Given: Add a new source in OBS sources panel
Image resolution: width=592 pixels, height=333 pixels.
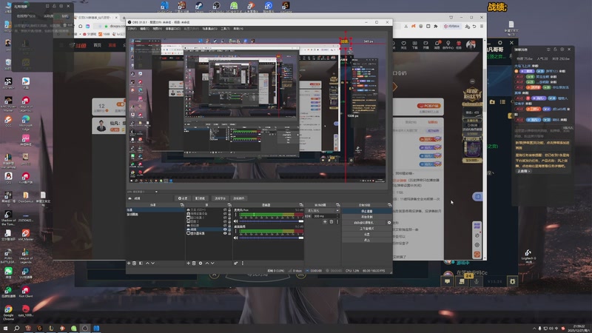Looking at the screenshot, I should click(188, 263).
